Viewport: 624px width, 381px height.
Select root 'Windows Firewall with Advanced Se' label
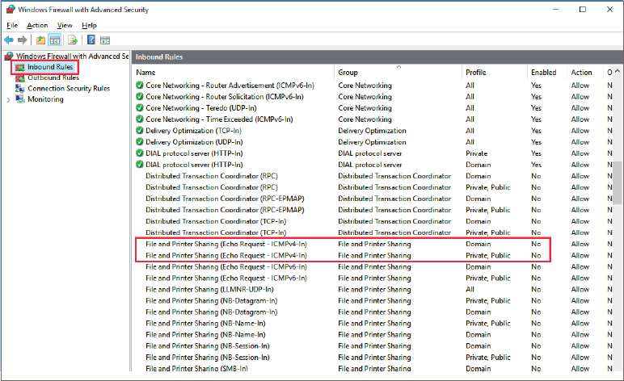point(72,56)
